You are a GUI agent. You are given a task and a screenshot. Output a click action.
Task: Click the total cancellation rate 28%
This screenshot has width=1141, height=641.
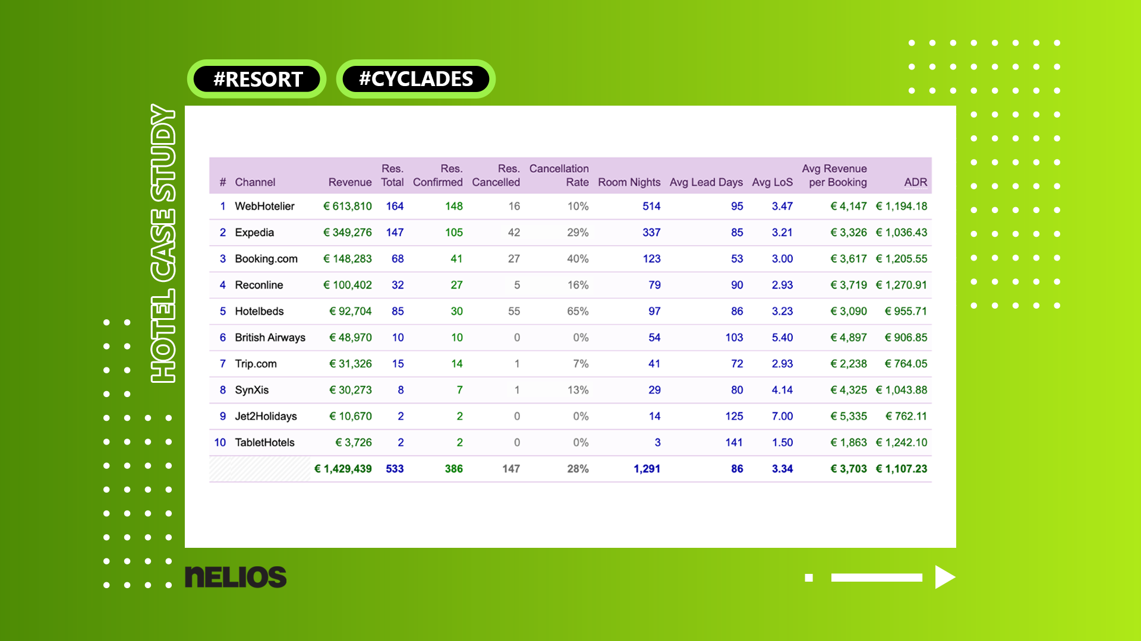coord(578,469)
